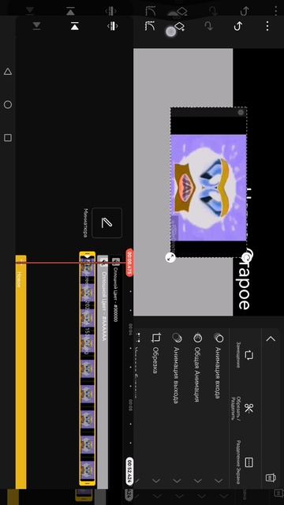Select the yellow-outlined video clip on timeline

(x=88, y=368)
